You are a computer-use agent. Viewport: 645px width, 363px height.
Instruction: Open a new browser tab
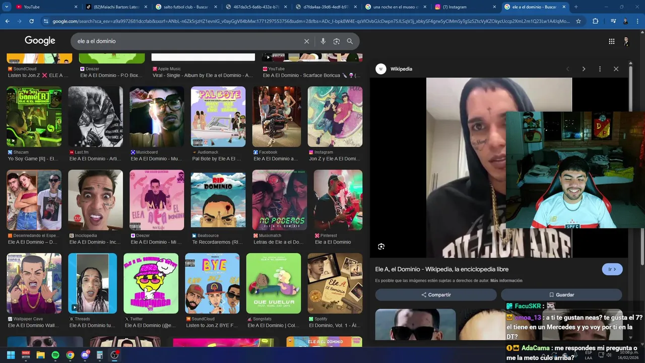(576, 7)
